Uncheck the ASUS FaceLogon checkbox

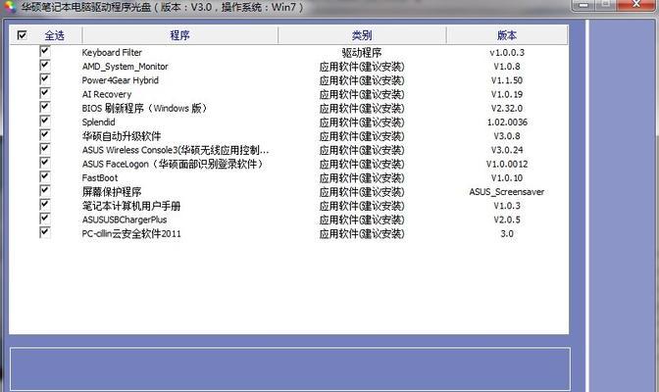pyautogui.click(x=45, y=163)
